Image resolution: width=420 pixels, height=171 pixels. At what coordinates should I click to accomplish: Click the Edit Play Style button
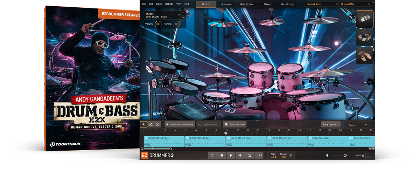point(235,124)
